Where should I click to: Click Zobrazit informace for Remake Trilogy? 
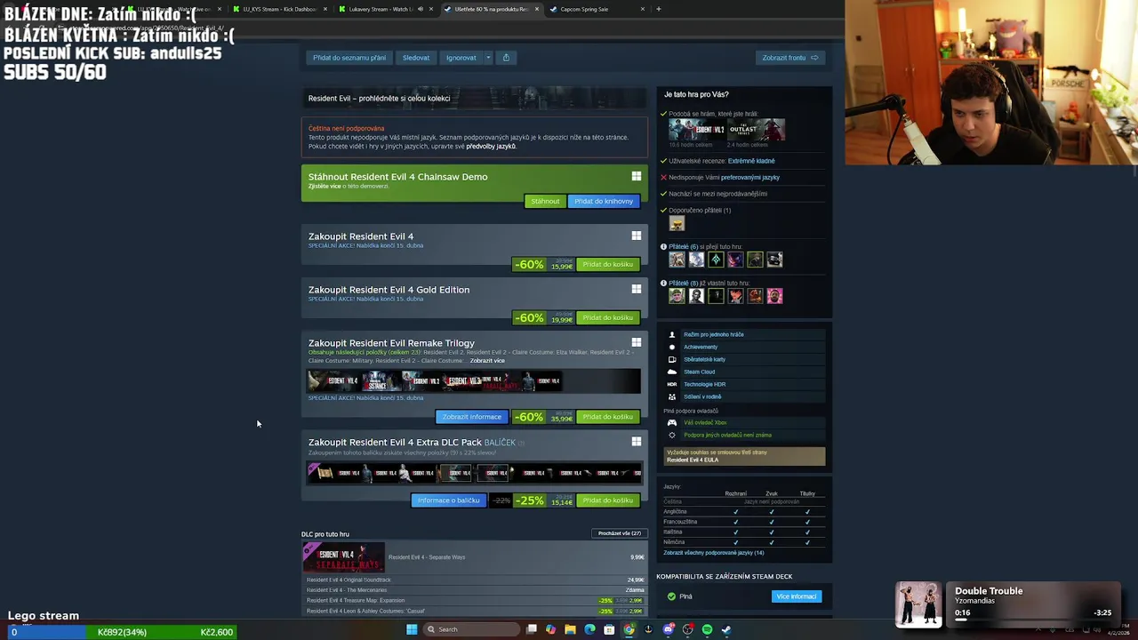click(472, 416)
